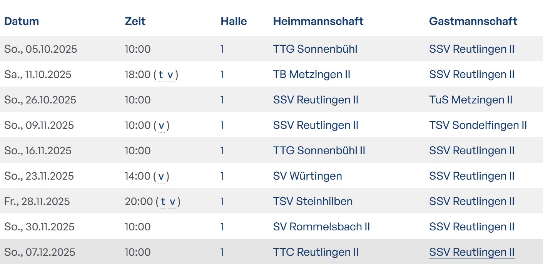
Task: Click the Heimmannschaft column header
Action: (318, 21)
